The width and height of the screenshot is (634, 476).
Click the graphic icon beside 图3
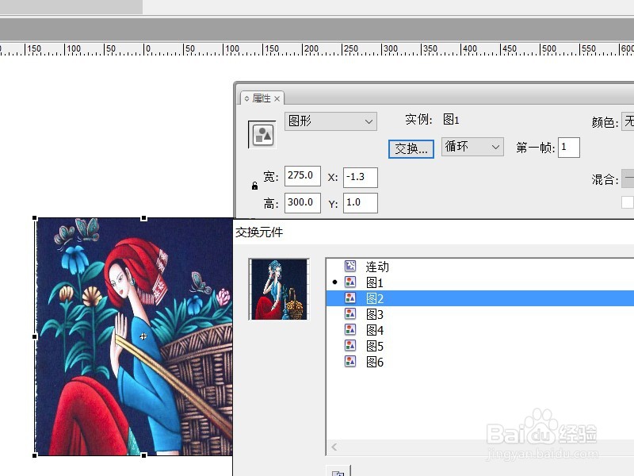pos(350,313)
